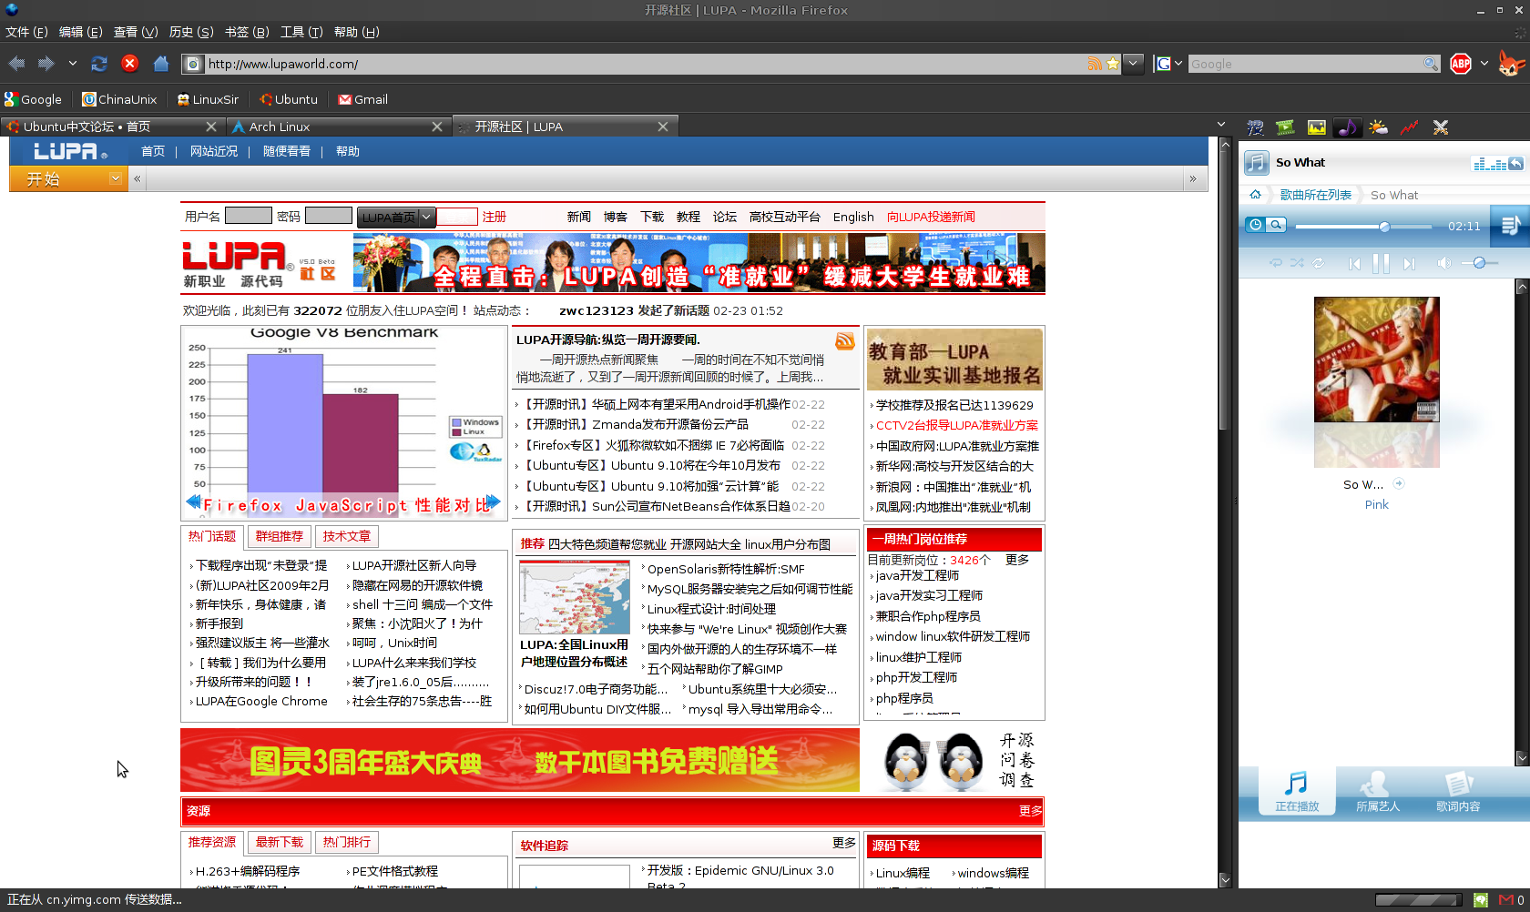Open the playlist icon in music player
Viewport: 1530px width, 912px height.
point(1510,226)
